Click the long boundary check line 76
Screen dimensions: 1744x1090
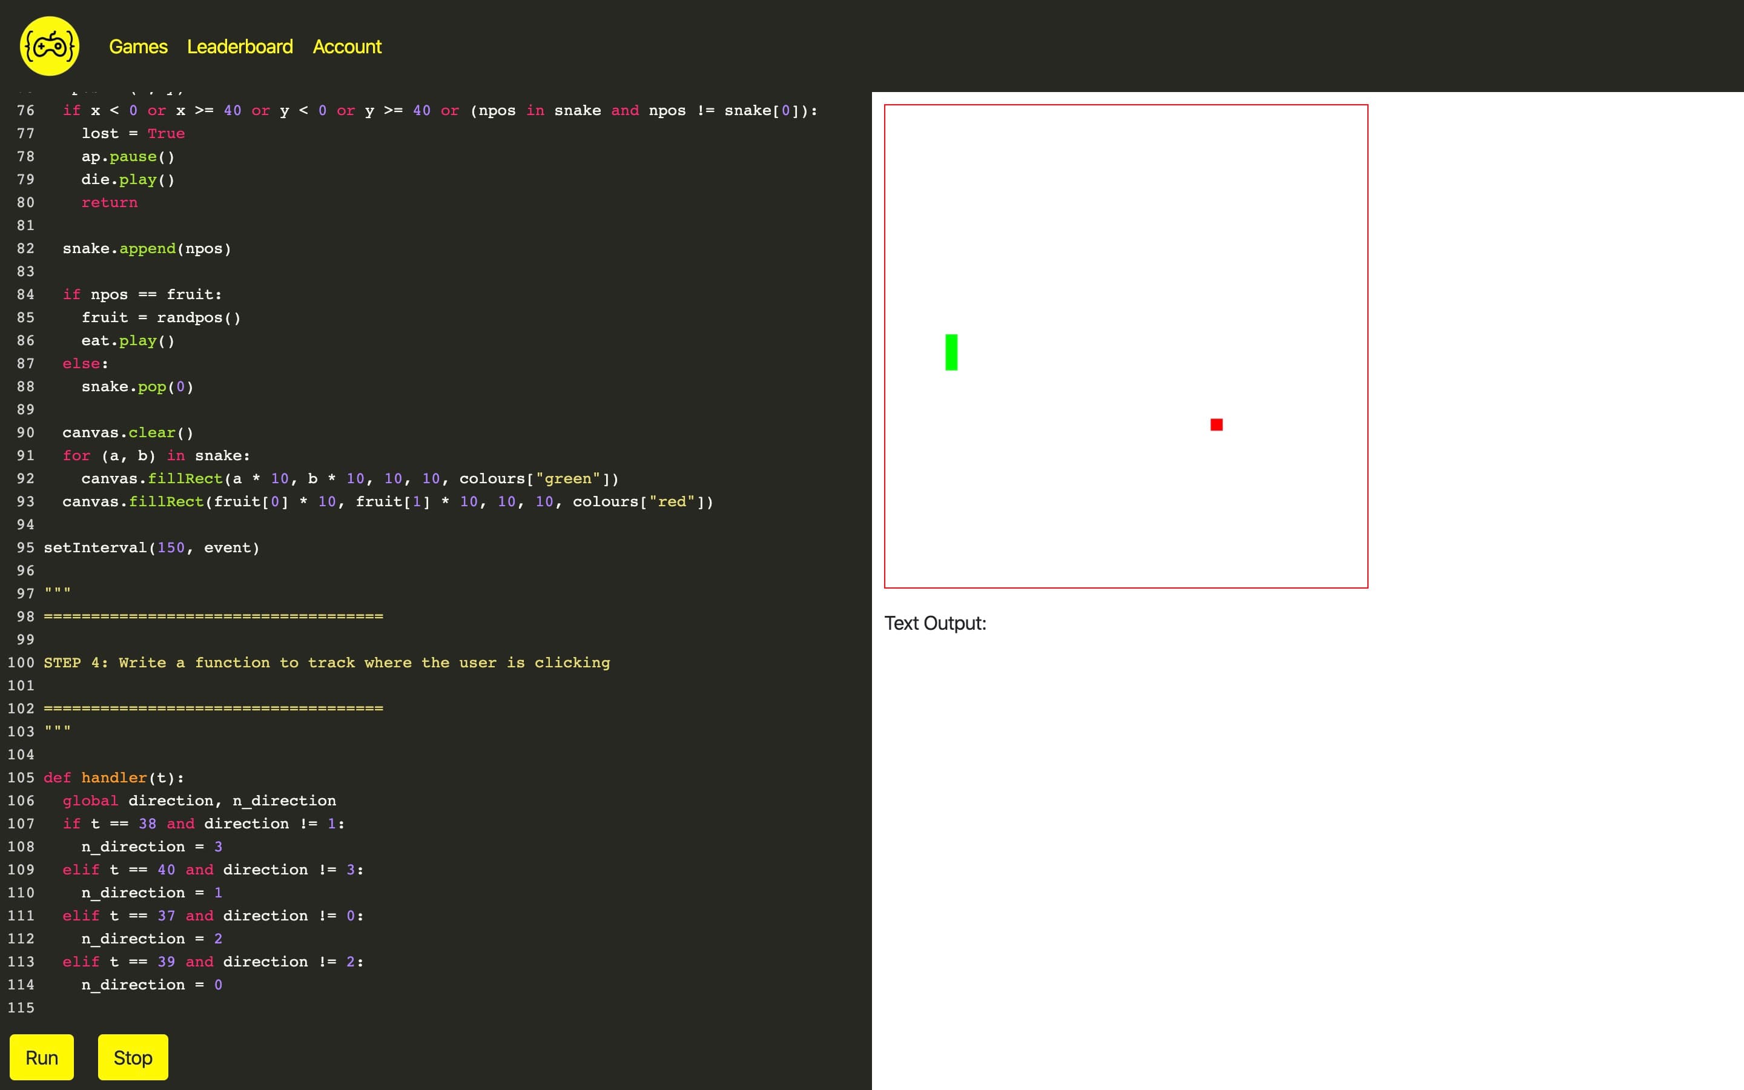[440, 110]
